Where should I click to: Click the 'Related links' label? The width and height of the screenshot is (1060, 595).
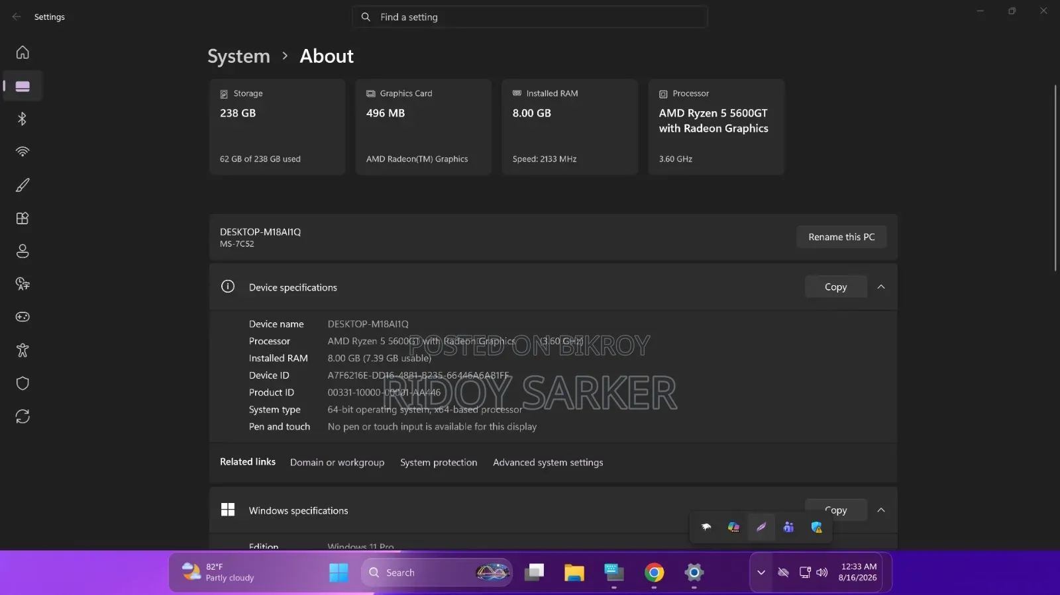(x=248, y=462)
